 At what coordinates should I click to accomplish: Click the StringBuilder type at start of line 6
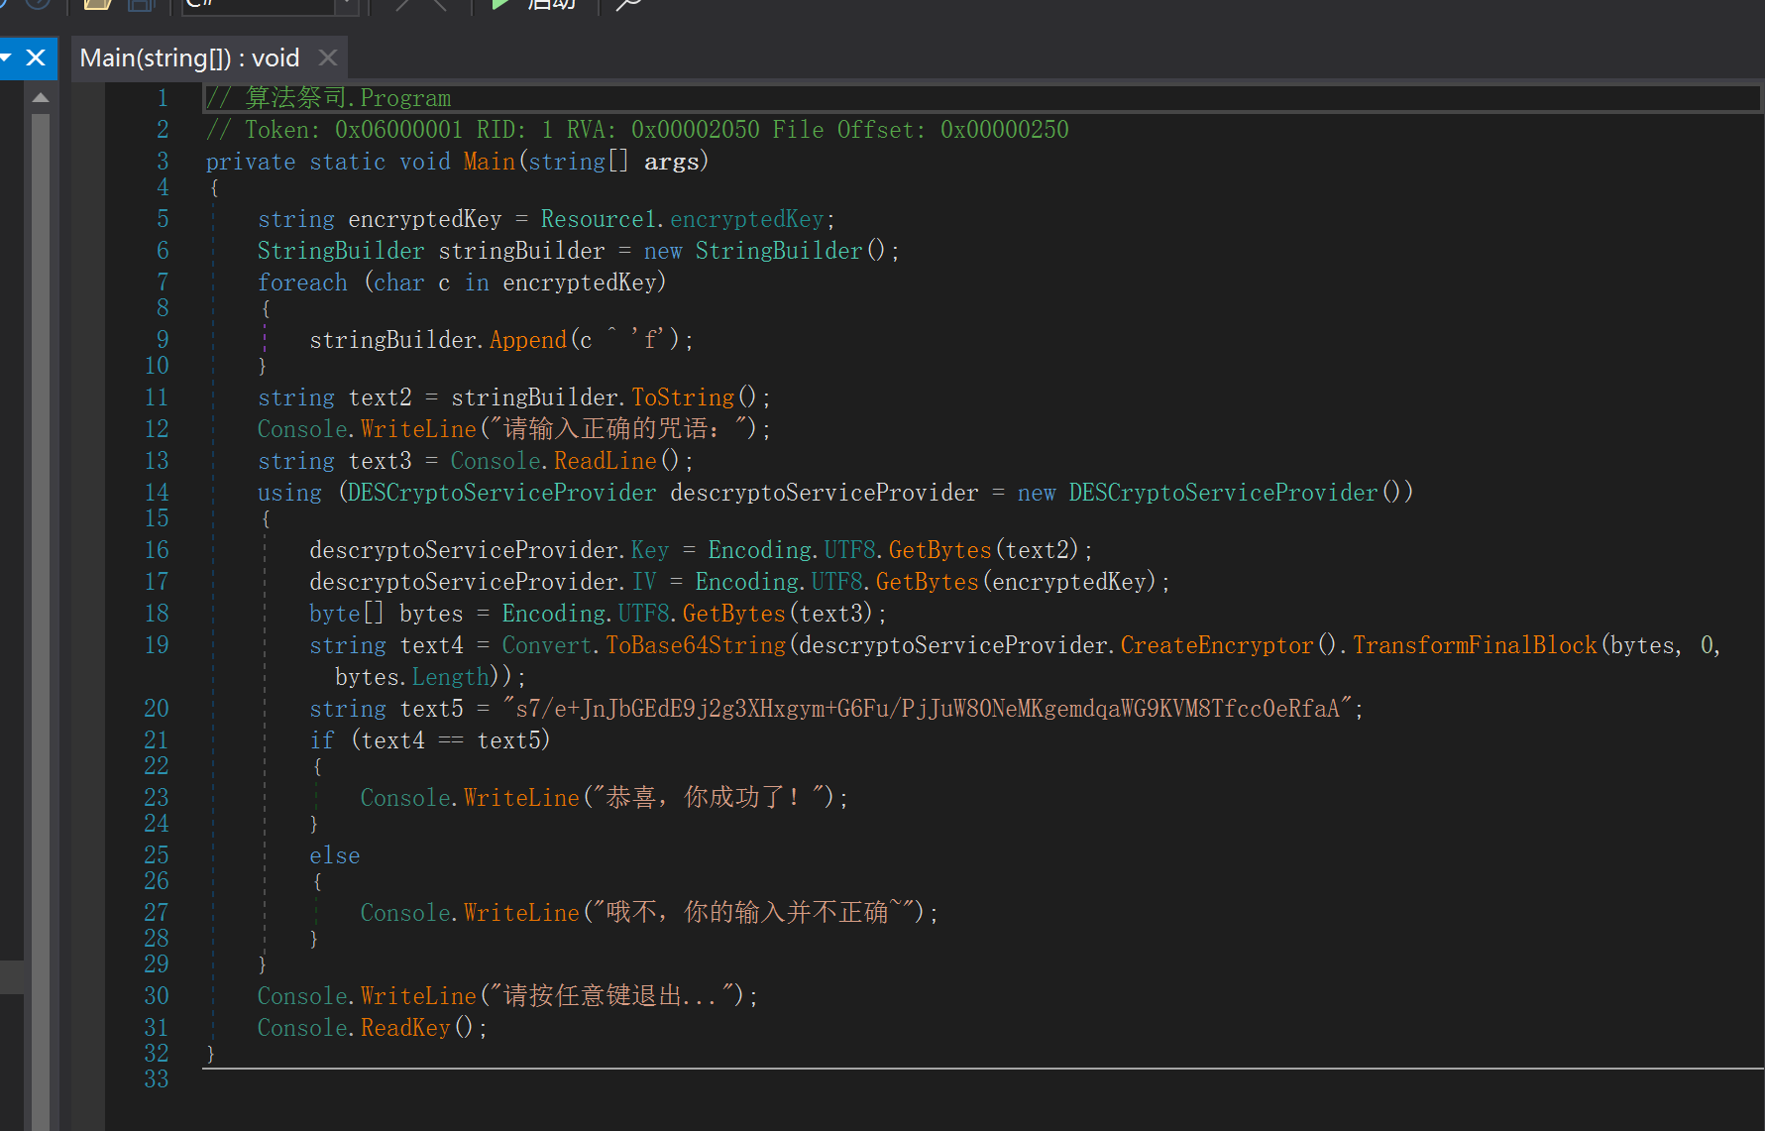coord(341,251)
